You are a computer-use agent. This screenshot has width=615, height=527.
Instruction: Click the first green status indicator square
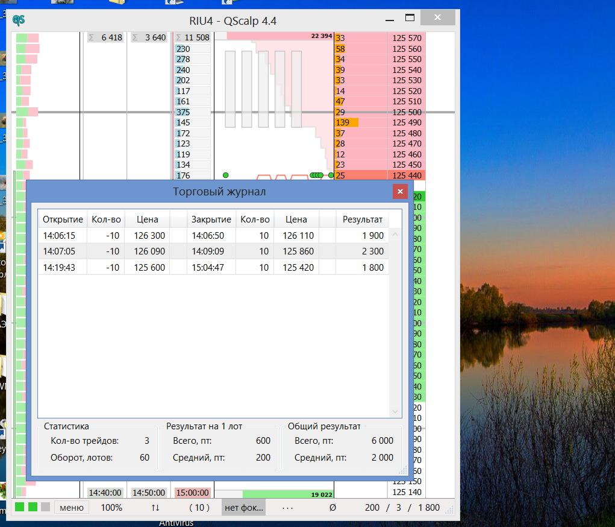coord(20,507)
